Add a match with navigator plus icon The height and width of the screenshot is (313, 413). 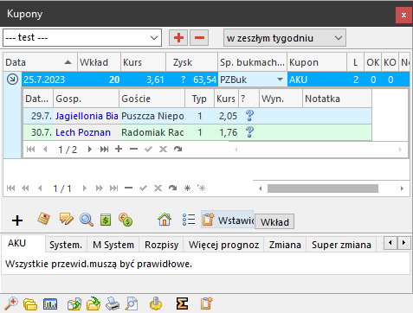(x=119, y=149)
